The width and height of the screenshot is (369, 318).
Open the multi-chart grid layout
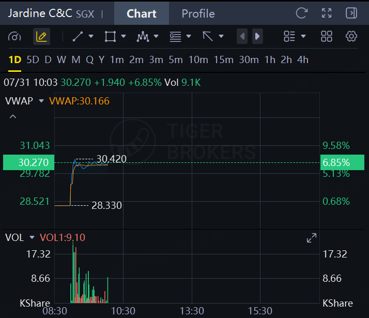coord(327,36)
